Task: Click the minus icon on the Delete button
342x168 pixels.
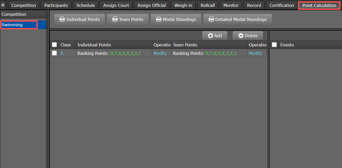Action: pos(241,35)
